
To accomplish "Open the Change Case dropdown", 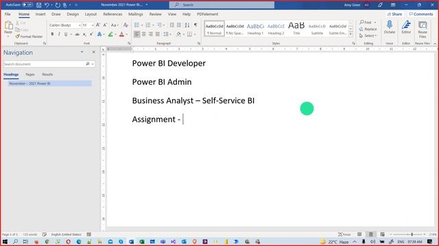I will 115,25.
